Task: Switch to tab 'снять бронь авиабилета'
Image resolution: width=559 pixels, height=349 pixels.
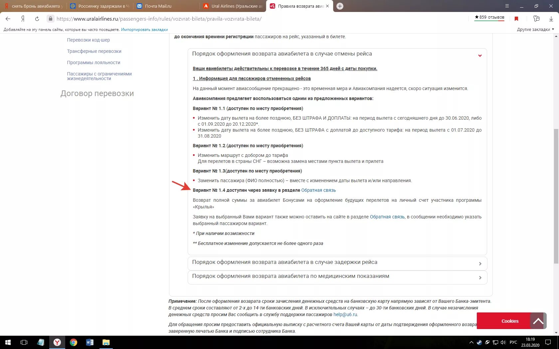Action: pyautogui.click(x=33, y=6)
